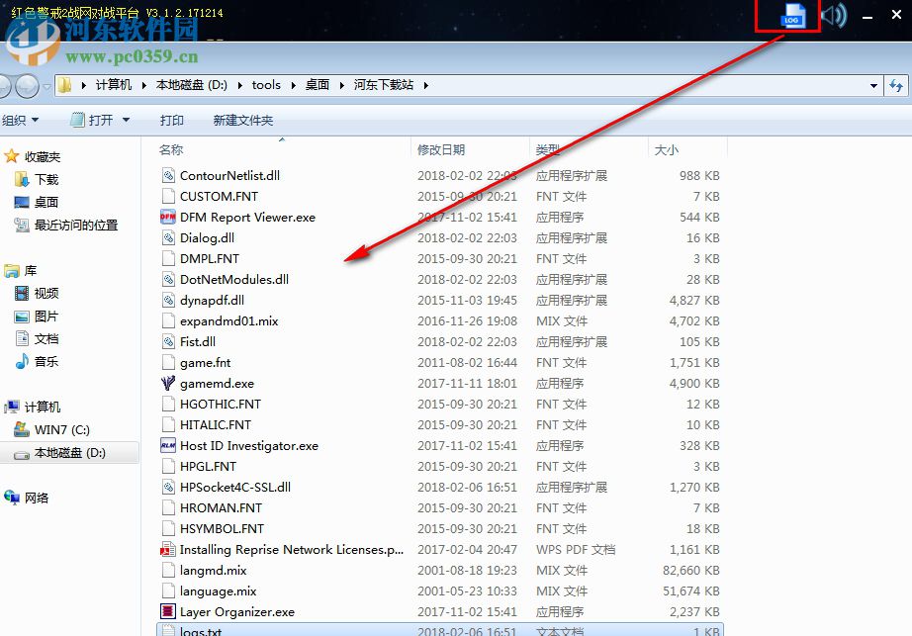Click the CUSTOM.FNT file icon
This screenshot has height=636, width=912.
tap(168, 197)
